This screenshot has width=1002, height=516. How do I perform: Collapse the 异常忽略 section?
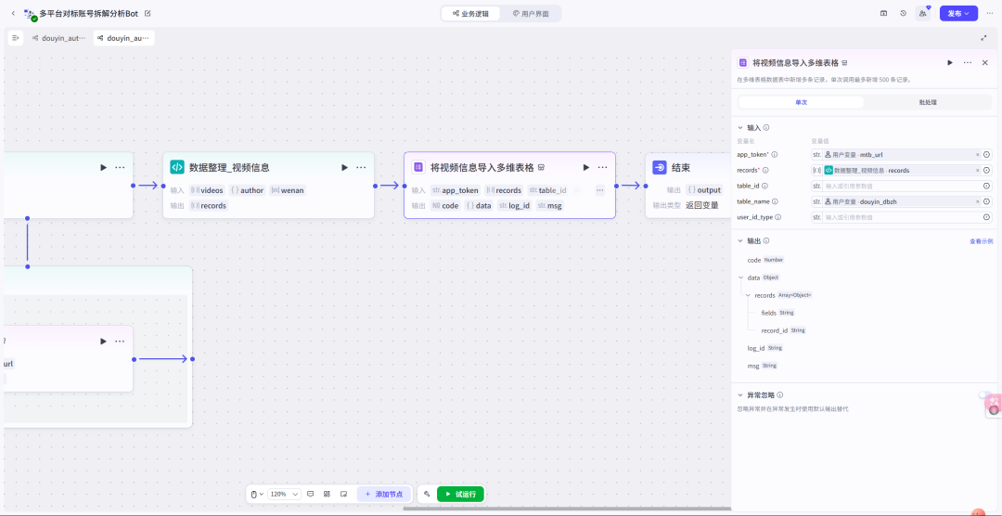740,395
